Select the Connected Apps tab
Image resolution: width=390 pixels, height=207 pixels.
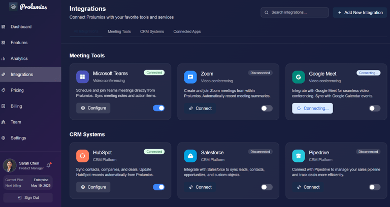pyautogui.click(x=187, y=31)
